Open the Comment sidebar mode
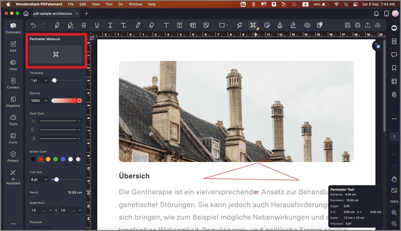This screenshot has height=231, width=401. (x=13, y=28)
